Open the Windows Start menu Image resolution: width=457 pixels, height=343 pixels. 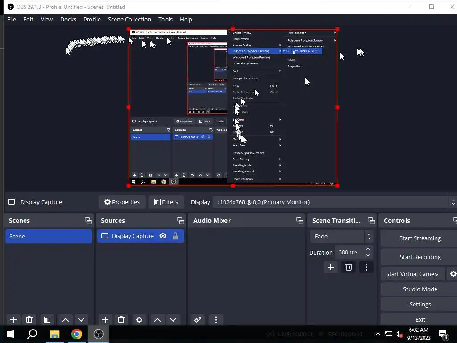tap(11, 334)
